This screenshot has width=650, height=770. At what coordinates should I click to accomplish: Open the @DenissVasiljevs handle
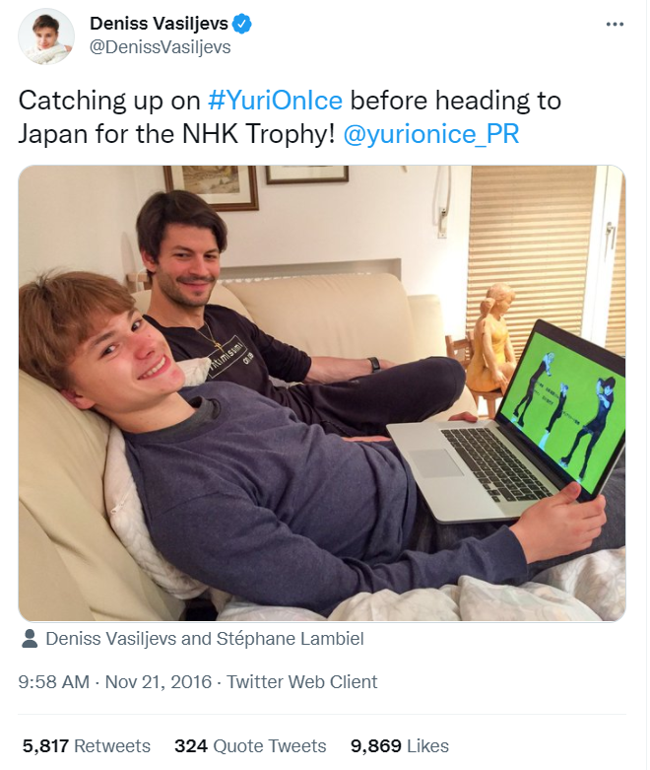[160, 47]
